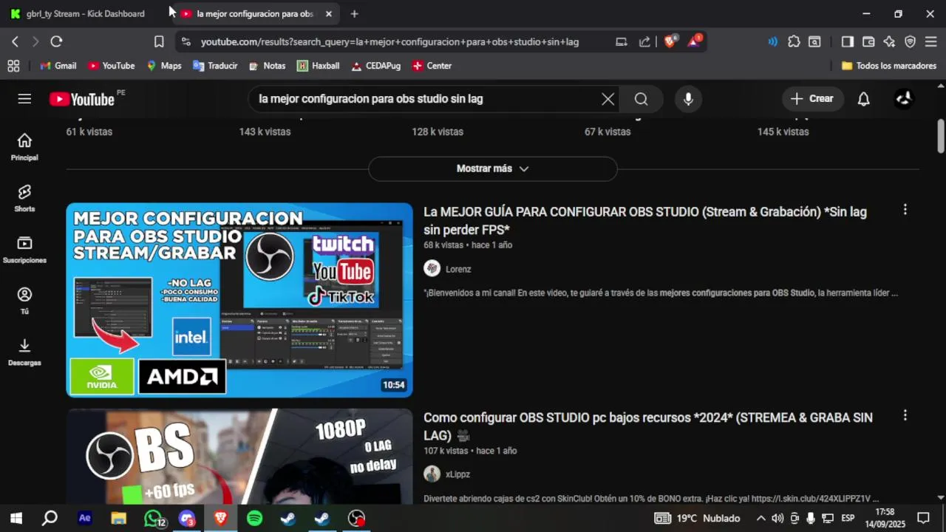Image resolution: width=946 pixels, height=532 pixels.
Task: Open a new browser tab
Action: (354, 13)
